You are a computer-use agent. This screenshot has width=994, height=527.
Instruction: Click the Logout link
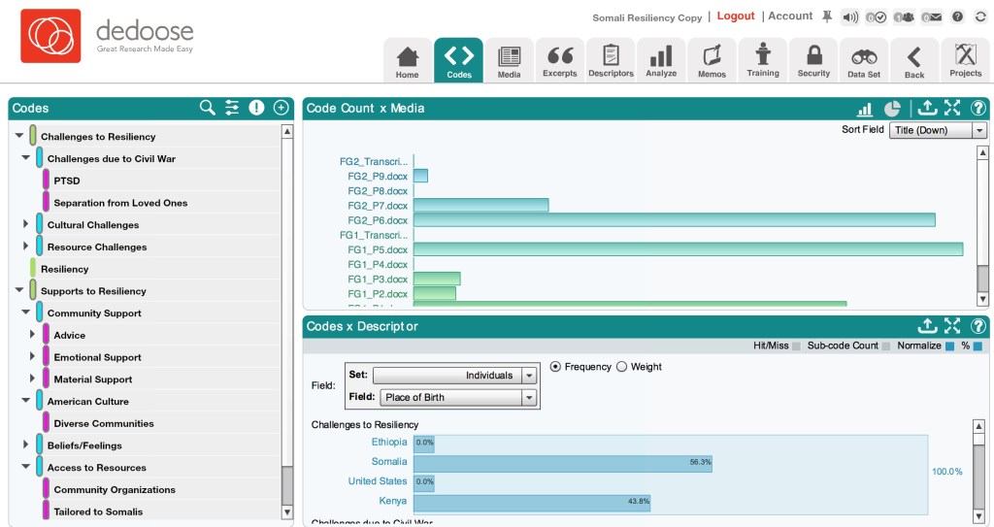click(x=736, y=16)
